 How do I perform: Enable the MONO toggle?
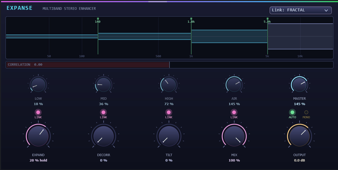[306, 112]
